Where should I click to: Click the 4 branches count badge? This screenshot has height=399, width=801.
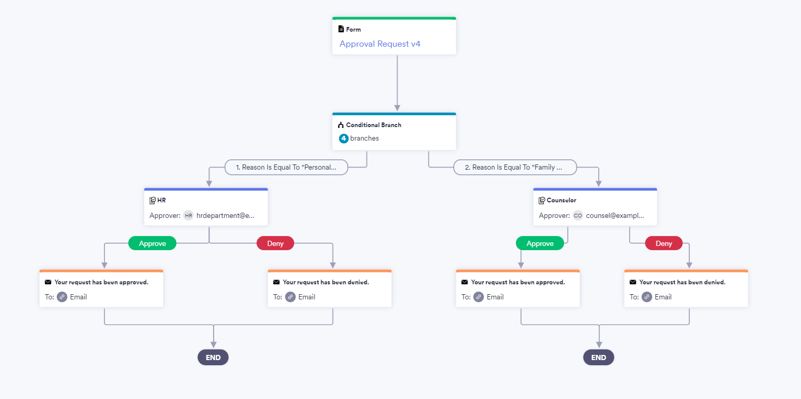344,139
